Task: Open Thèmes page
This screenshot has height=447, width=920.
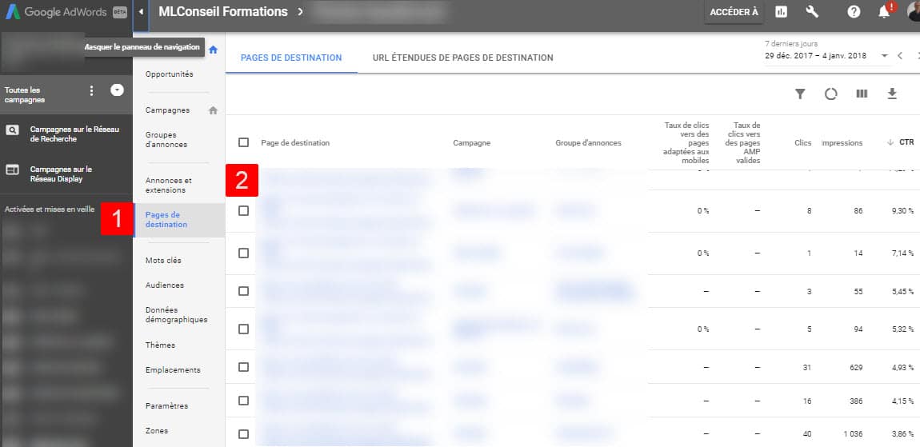Action: click(x=160, y=345)
